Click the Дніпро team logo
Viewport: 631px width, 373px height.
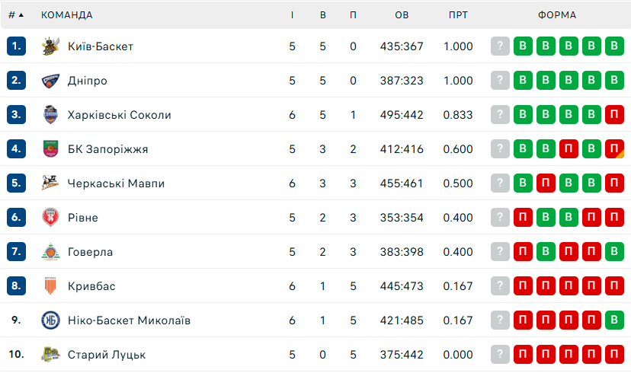50,81
